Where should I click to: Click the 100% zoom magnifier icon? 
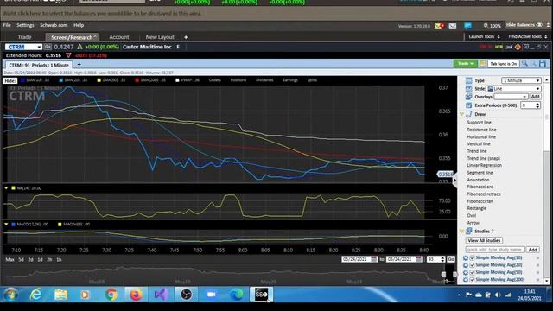[x=486, y=25]
